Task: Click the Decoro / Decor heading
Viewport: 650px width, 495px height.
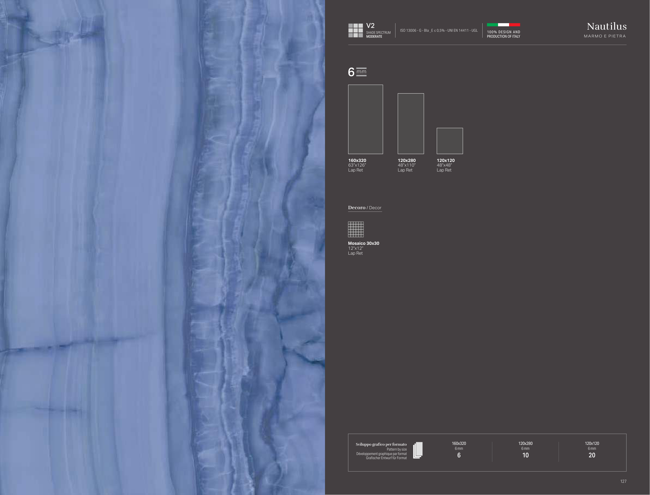Action: (x=365, y=208)
